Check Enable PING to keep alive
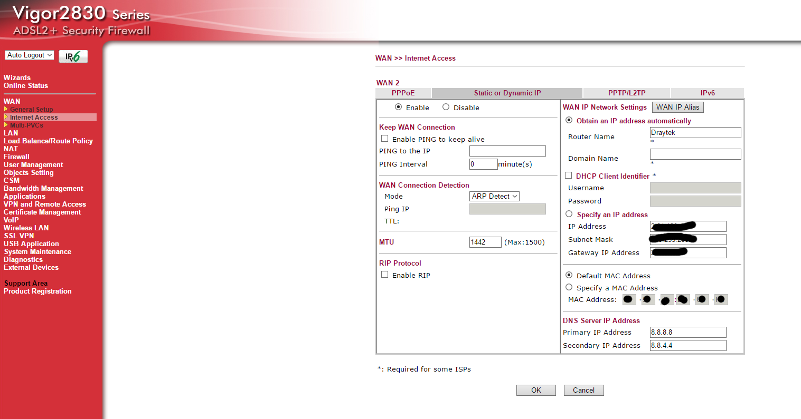 (x=385, y=139)
